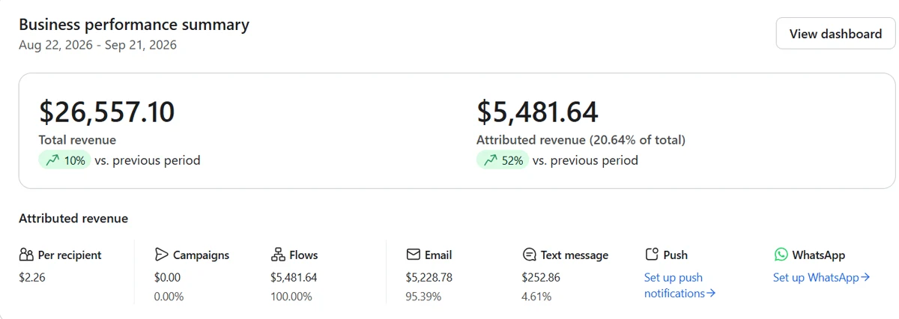Image resolution: width=899 pixels, height=319 pixels.
Task: Click the Flows diagram icon
Action: [277, 255]
